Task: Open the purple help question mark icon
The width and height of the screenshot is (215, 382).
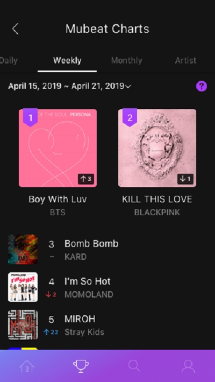Action: [202, 86]
